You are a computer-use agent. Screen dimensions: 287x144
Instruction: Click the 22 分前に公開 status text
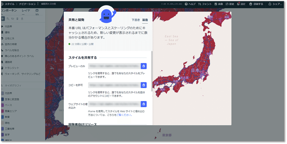click(83, 44)
